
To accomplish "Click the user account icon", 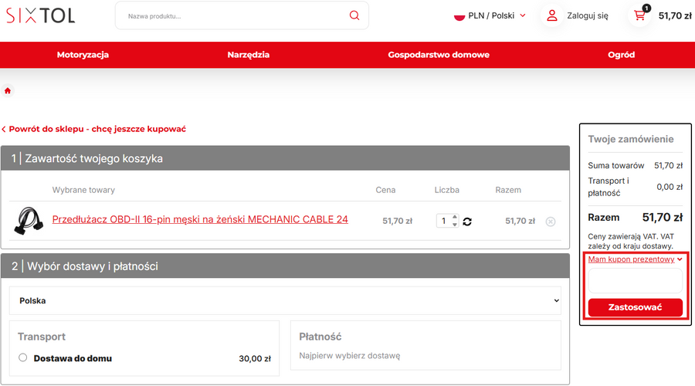I will pyautogui.click(x=552, y=15).
